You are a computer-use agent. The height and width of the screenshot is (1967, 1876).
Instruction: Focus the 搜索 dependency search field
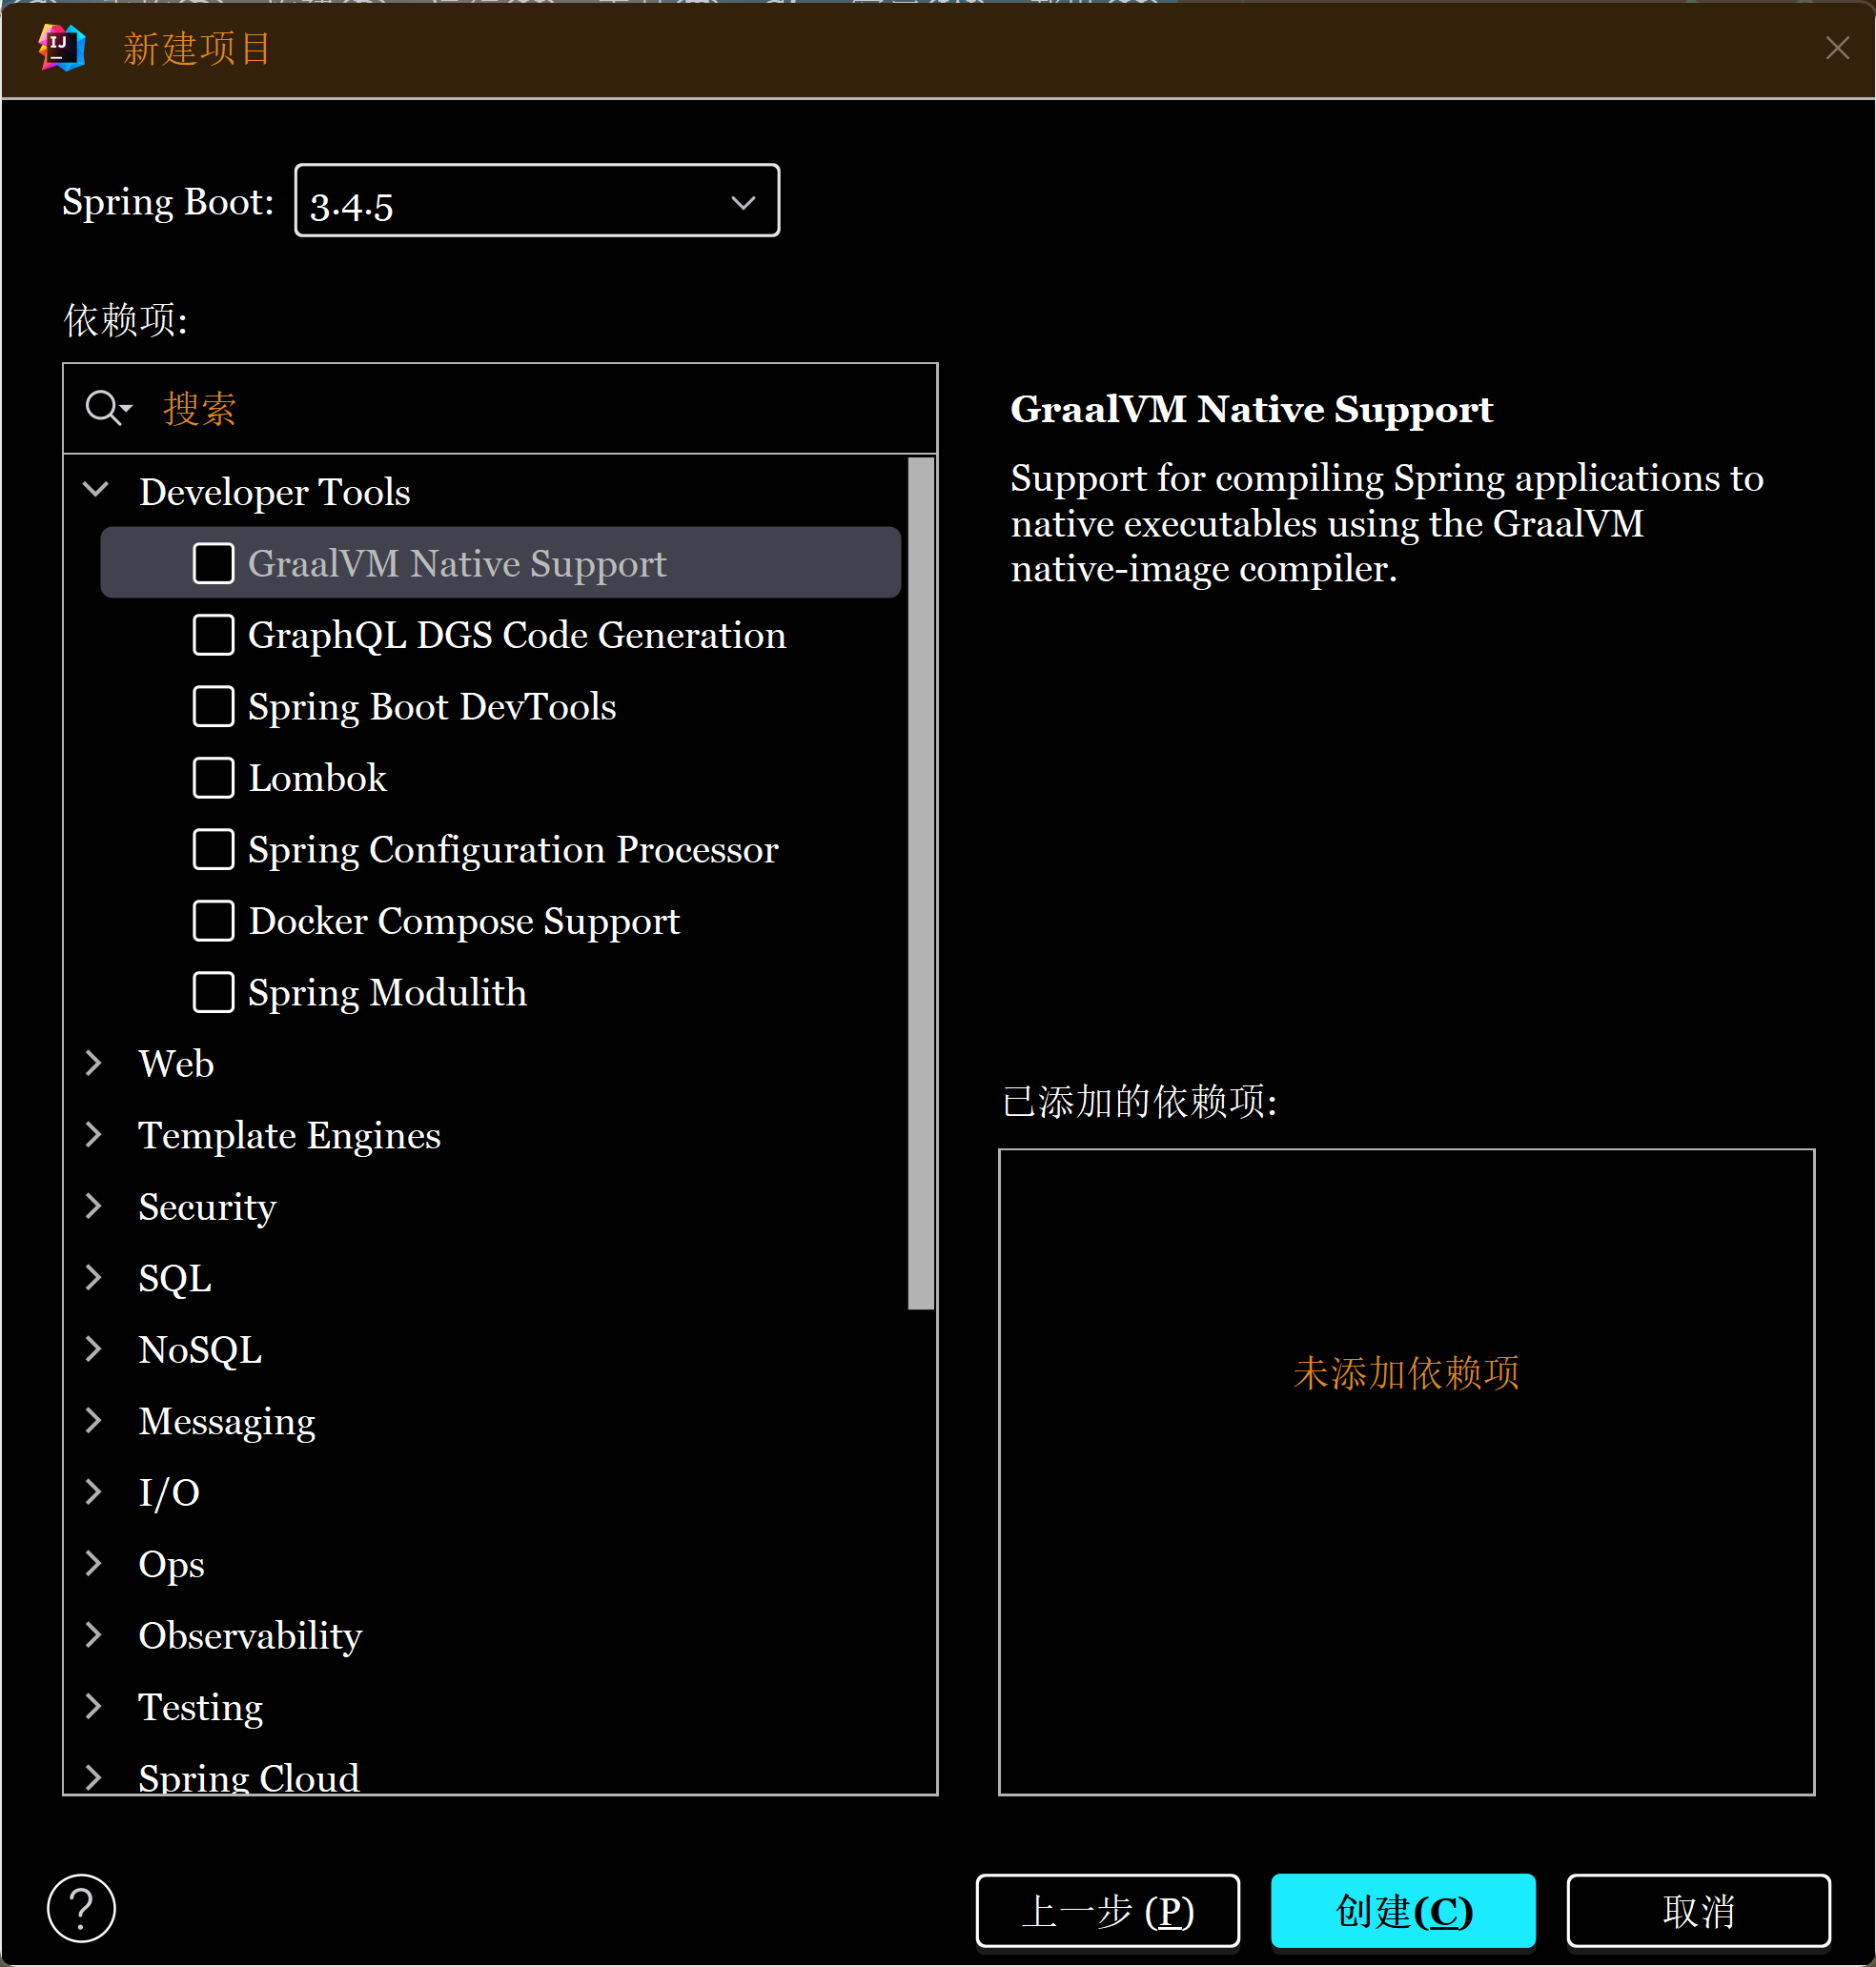pyautogui.click(x=500, y=408)
